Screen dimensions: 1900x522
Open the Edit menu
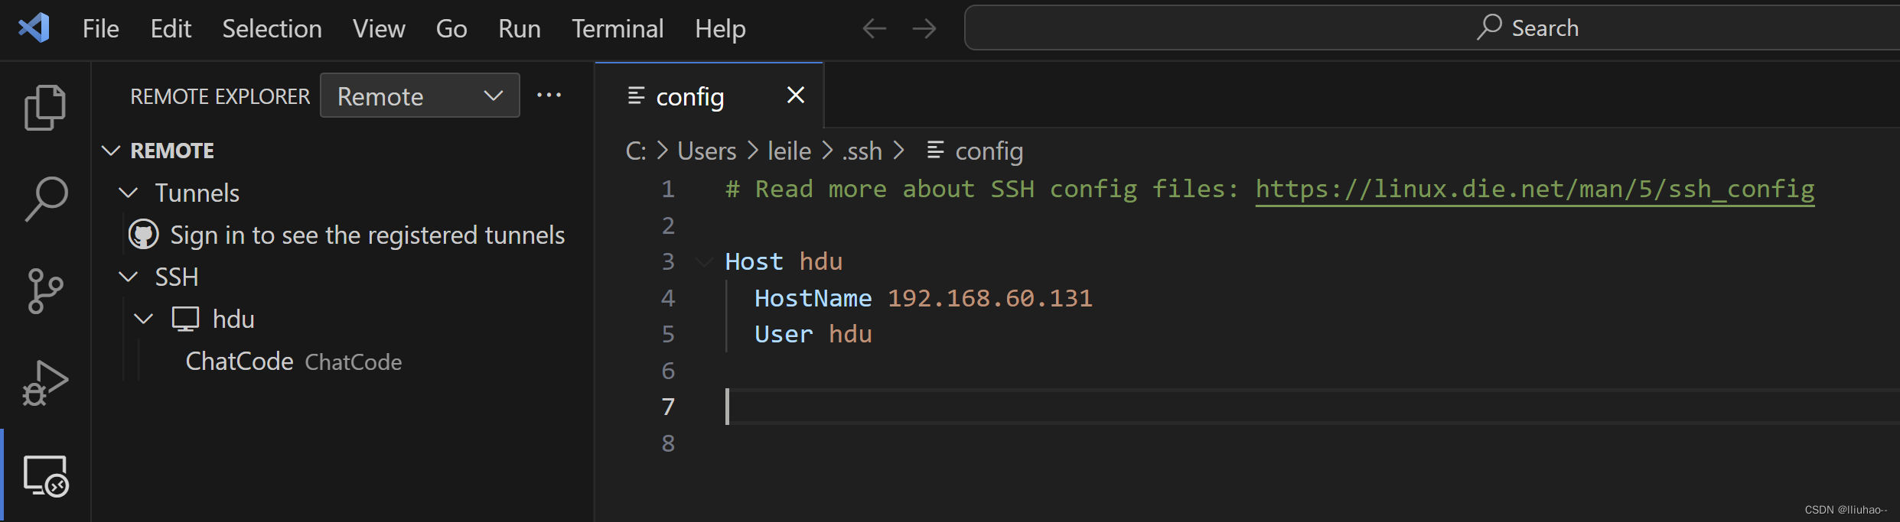(171, 29)
